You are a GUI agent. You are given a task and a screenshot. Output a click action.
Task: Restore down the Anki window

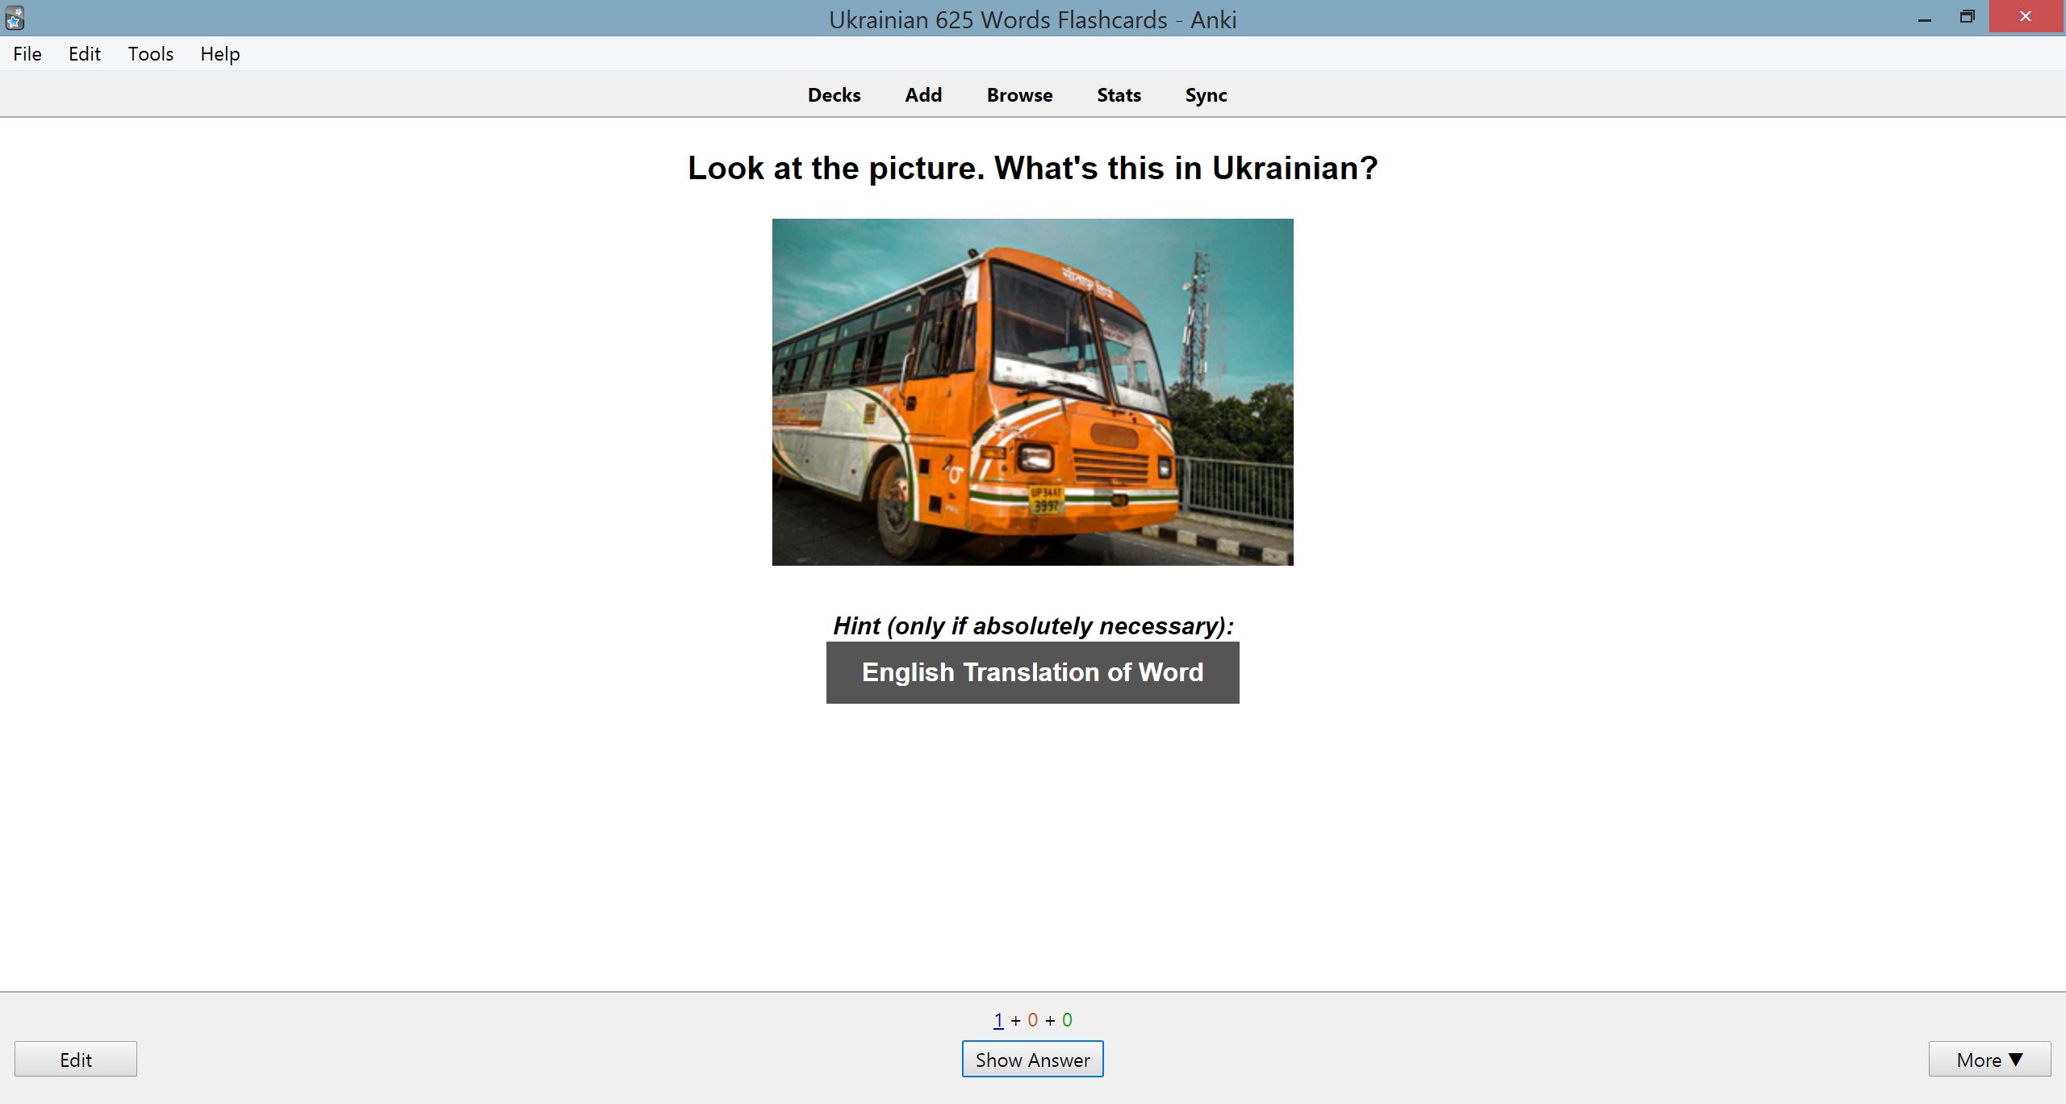point(1968,18)
